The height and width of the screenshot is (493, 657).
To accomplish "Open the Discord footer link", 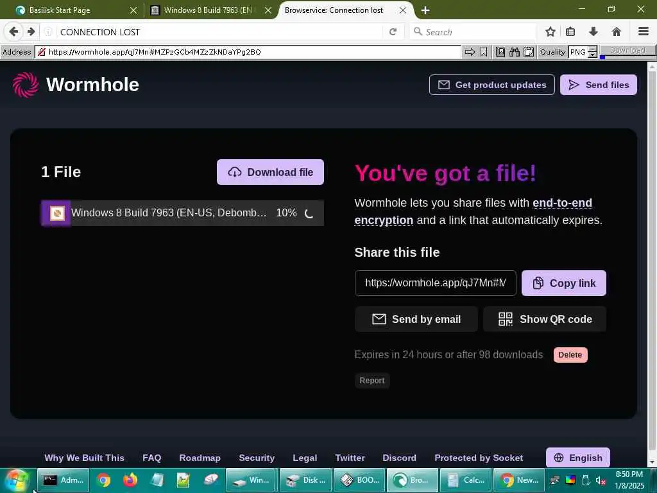I will click(399, 458).
